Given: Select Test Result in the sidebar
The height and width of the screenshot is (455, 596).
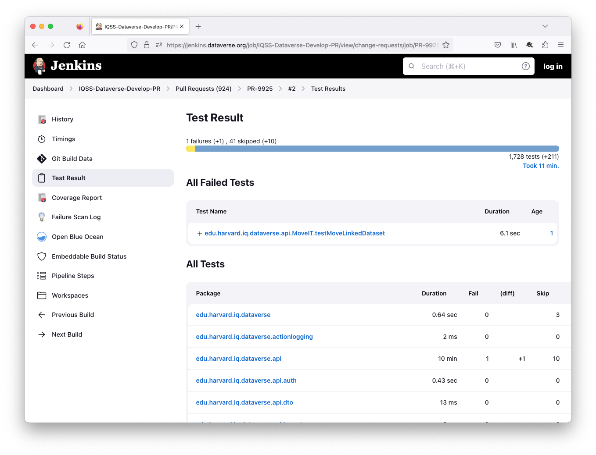Looking at the screenshot, I should click(68, 178).
